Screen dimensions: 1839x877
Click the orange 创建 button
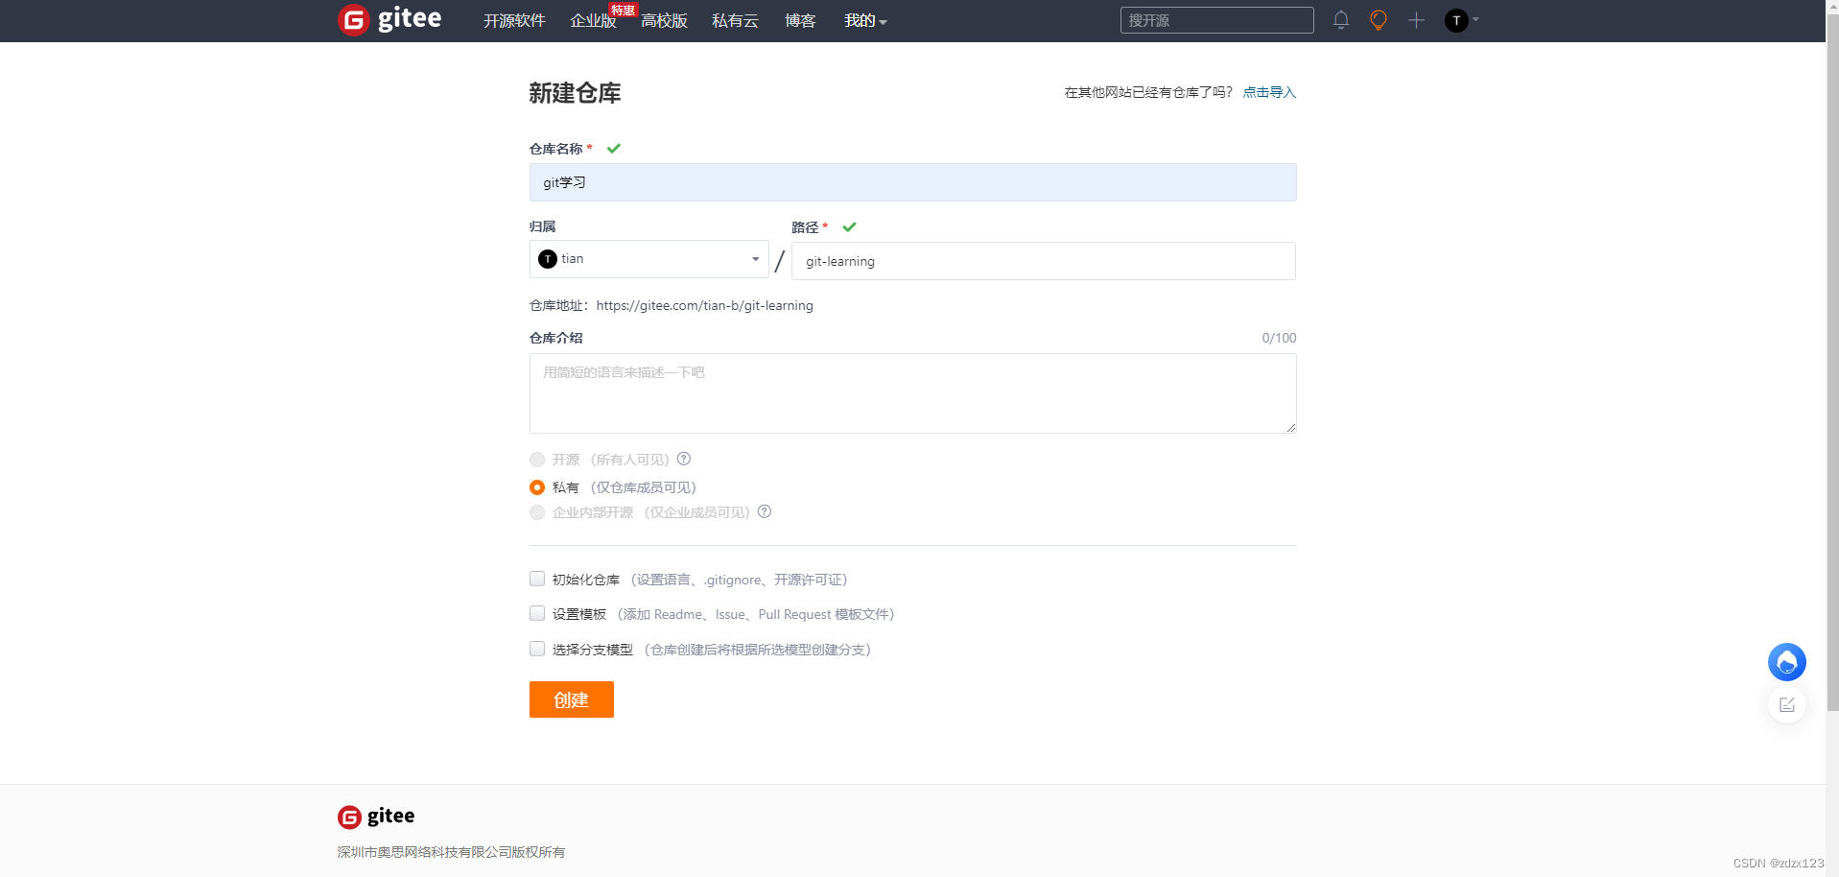coord(572,699)
